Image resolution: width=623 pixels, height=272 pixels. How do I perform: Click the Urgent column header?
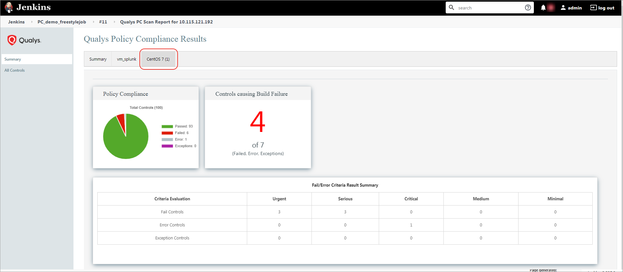(x=279, y=199)
